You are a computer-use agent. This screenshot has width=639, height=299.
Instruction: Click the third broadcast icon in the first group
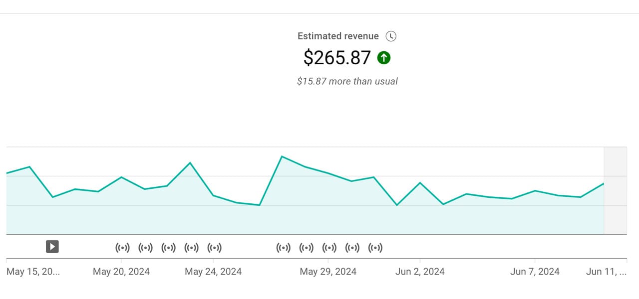pos(168,248)
